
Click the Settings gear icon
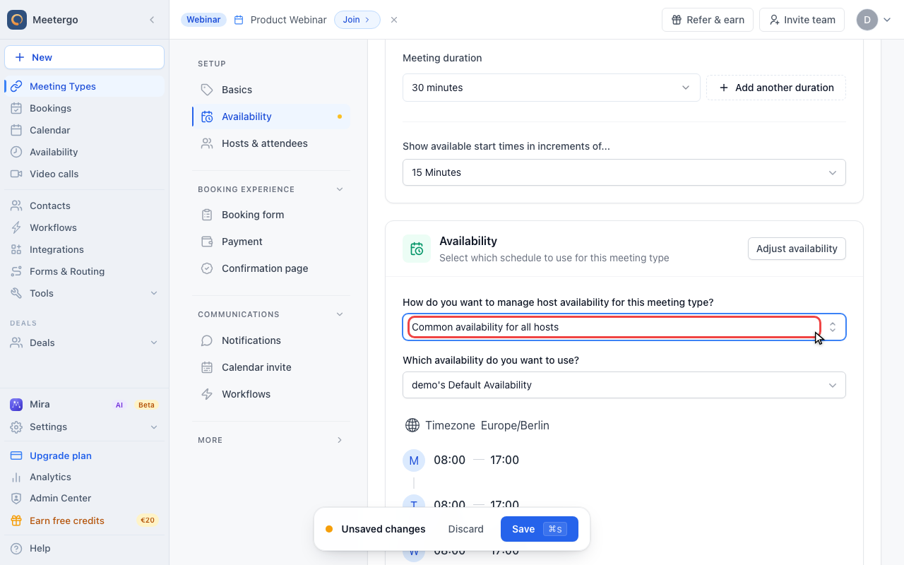point(16,427)
